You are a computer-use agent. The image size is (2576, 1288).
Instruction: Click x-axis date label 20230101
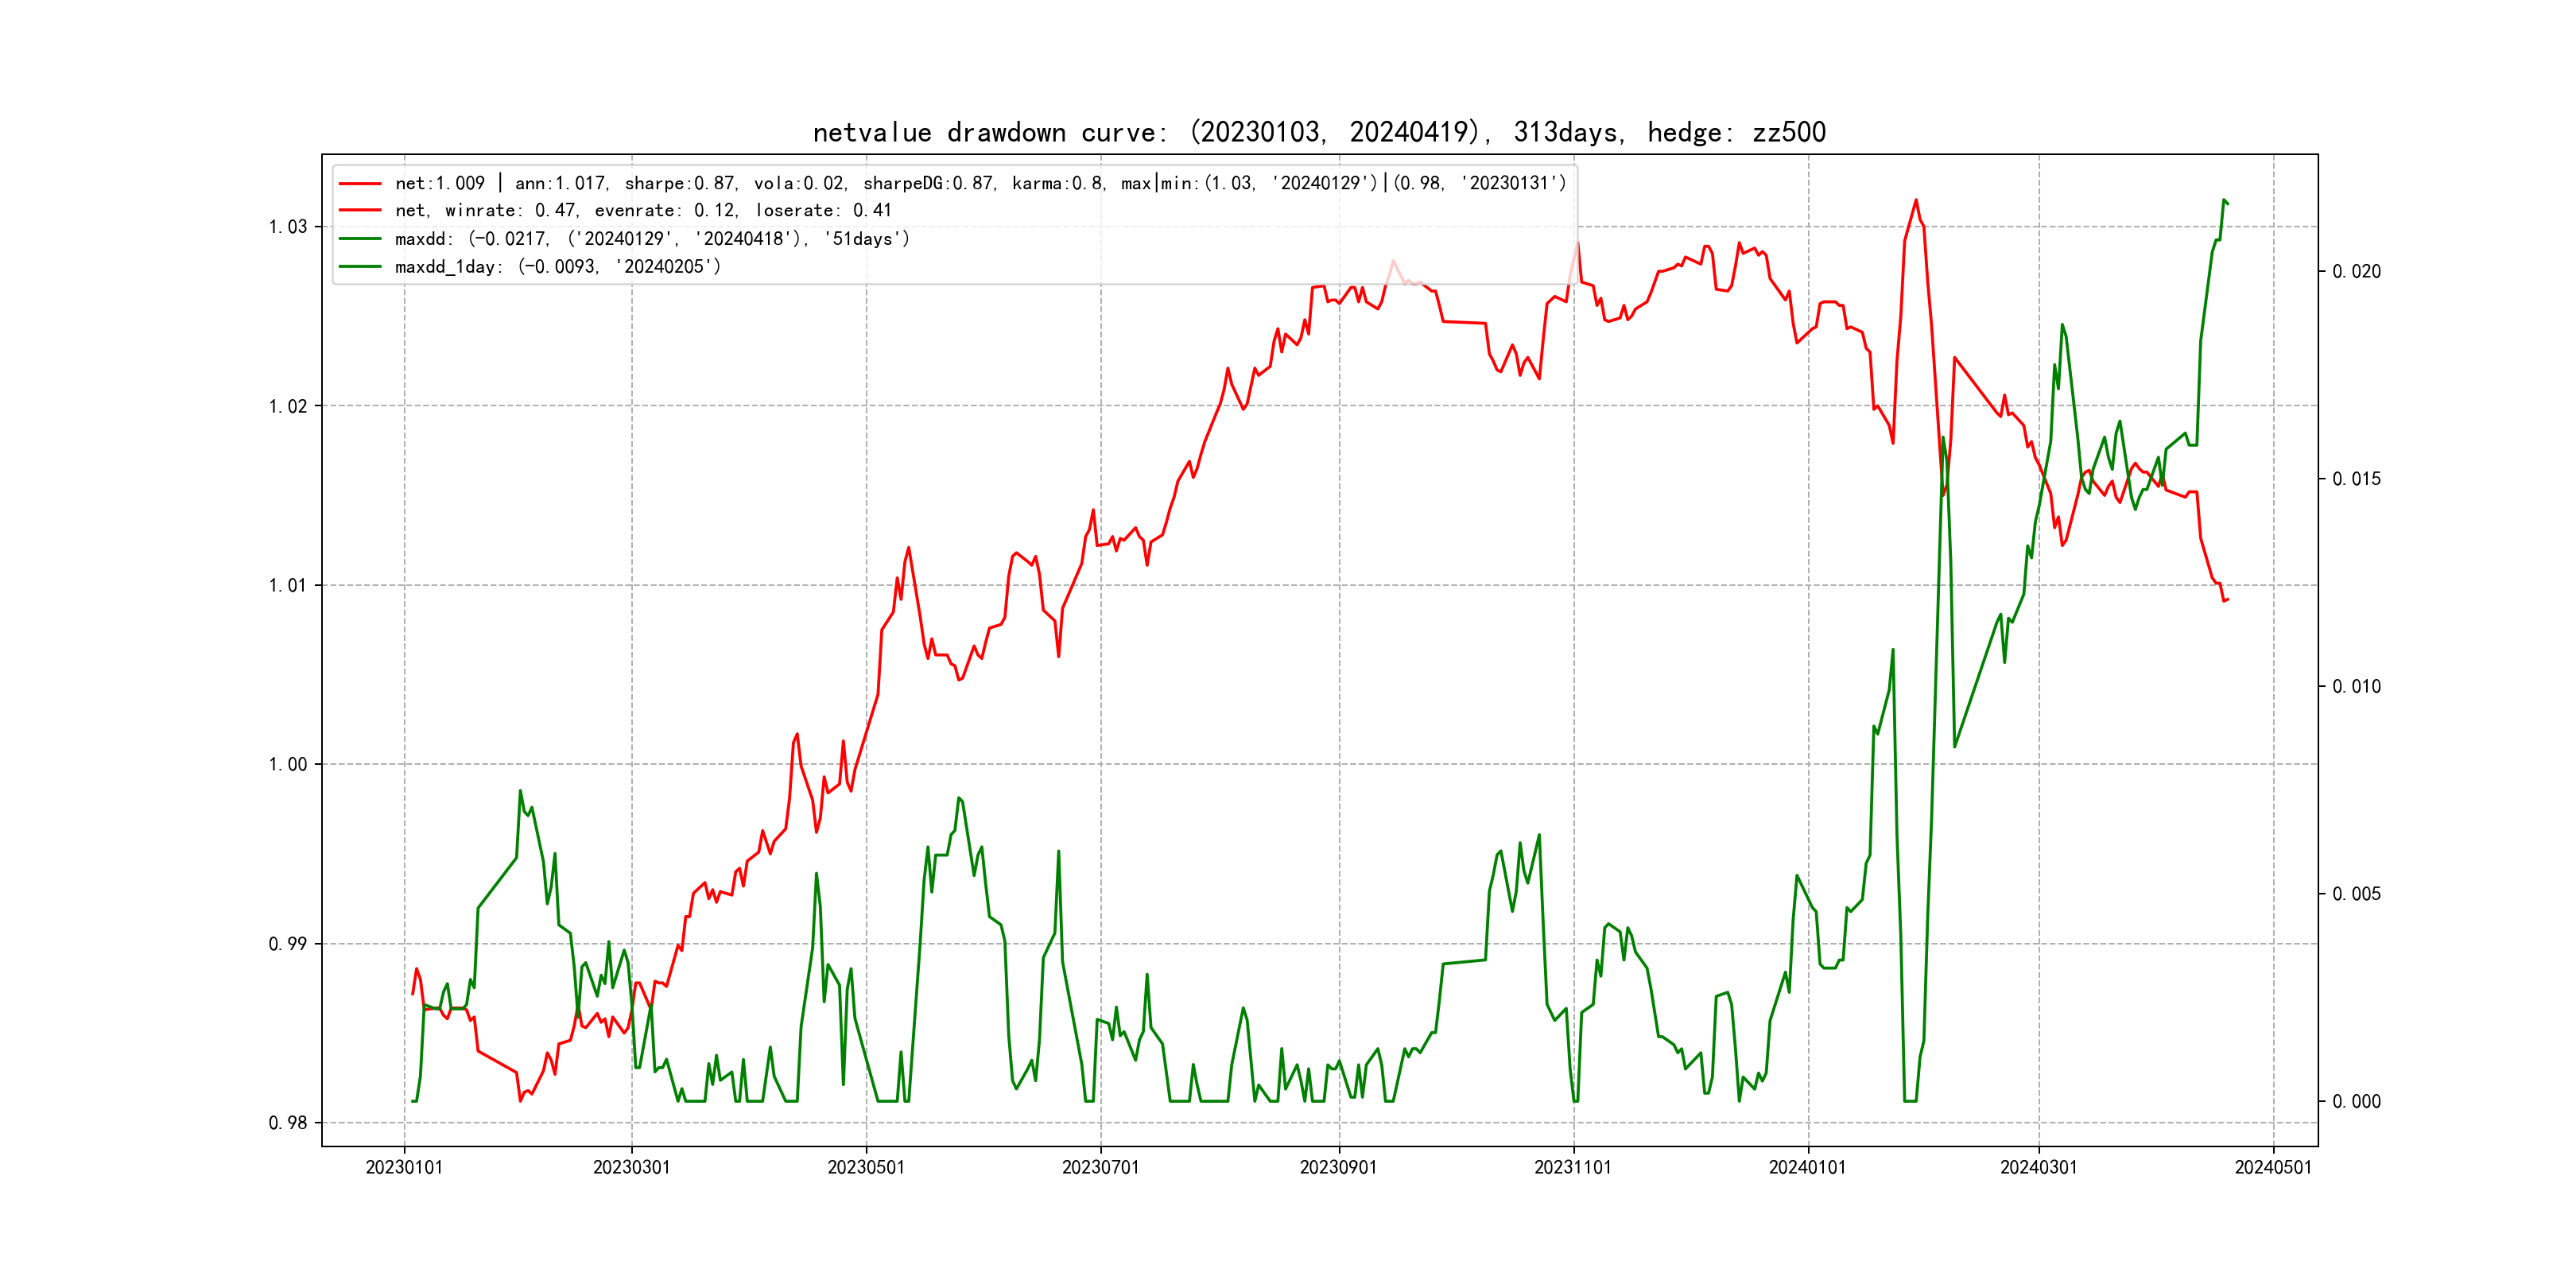[x=404, y=1167]
